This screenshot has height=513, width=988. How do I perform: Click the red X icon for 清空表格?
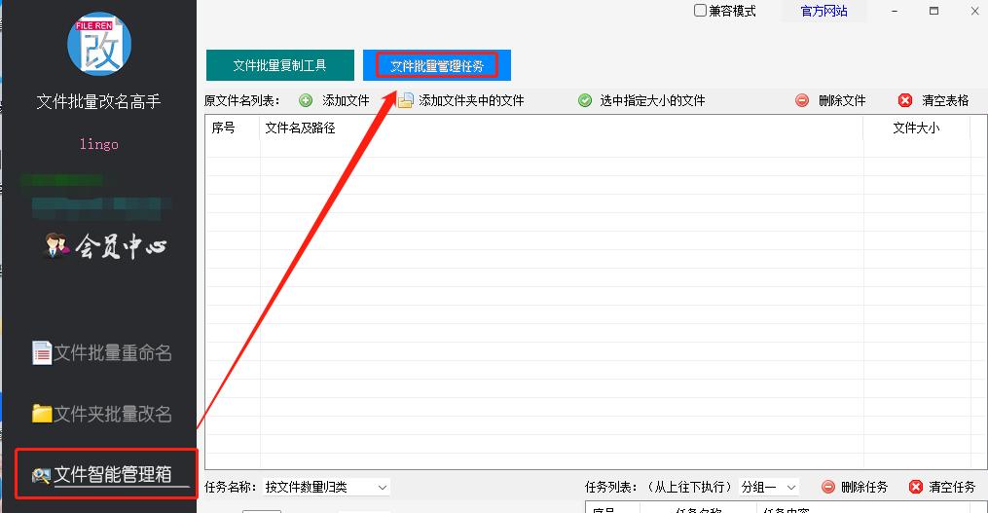(x=905, y=101)
